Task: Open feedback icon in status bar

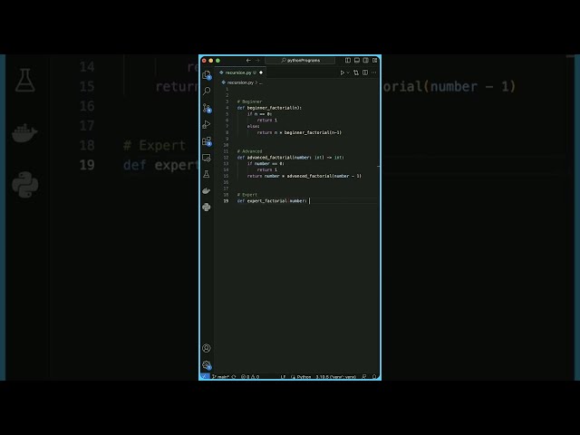Action: pos(364,377)
